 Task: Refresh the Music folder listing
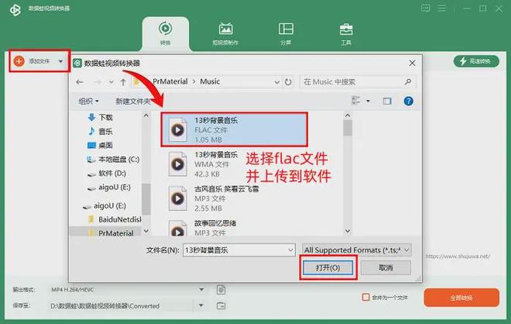289,81
